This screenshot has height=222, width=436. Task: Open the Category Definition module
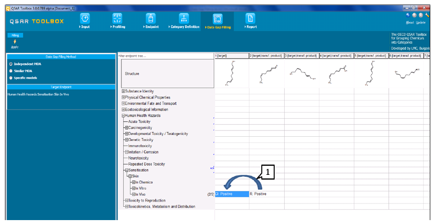point(184,21)
